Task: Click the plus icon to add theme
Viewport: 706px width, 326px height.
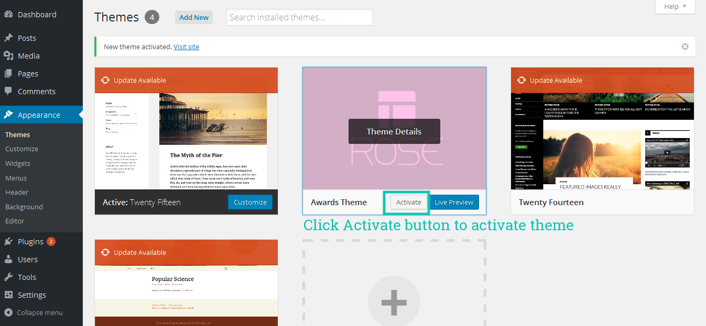Action: click(x=394, y=302)
